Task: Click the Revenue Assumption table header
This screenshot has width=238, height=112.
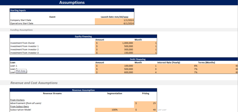Action: pos(83,90)
